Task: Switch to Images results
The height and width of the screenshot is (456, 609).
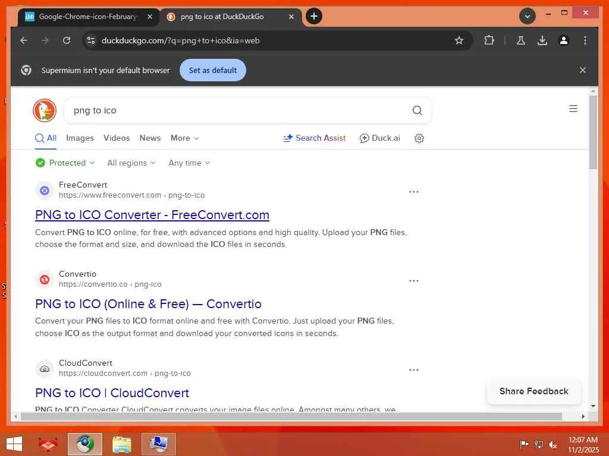Action: click(x=80, y=138)
